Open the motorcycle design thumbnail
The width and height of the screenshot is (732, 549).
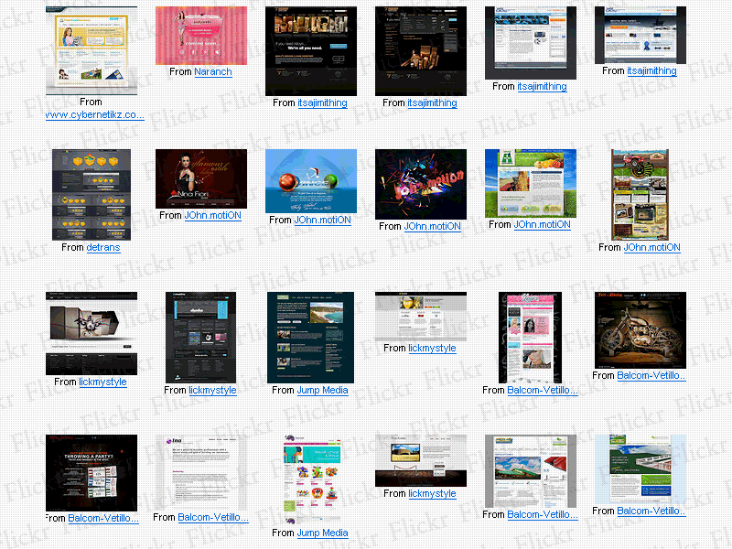(640, 329)
